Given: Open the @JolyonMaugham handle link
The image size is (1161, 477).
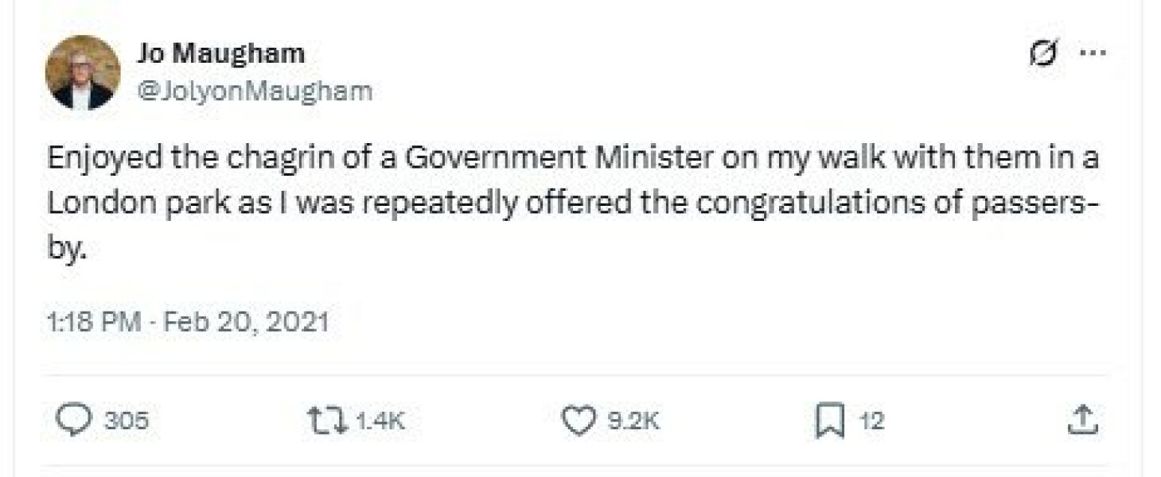Looking at the screenshot, I should tap(255, 91).
